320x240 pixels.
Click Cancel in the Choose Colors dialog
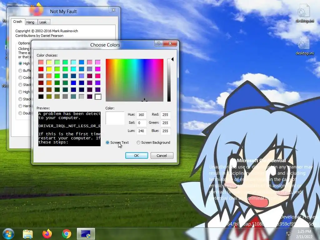162,156
